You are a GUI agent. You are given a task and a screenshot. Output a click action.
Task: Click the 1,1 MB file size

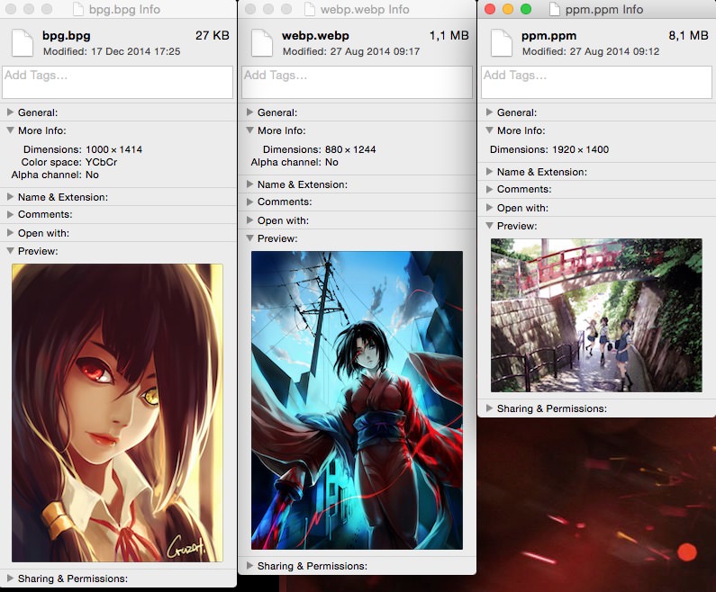449,36
